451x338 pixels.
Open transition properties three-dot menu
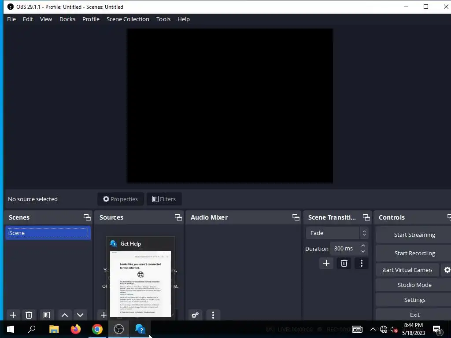click(362, 263)
